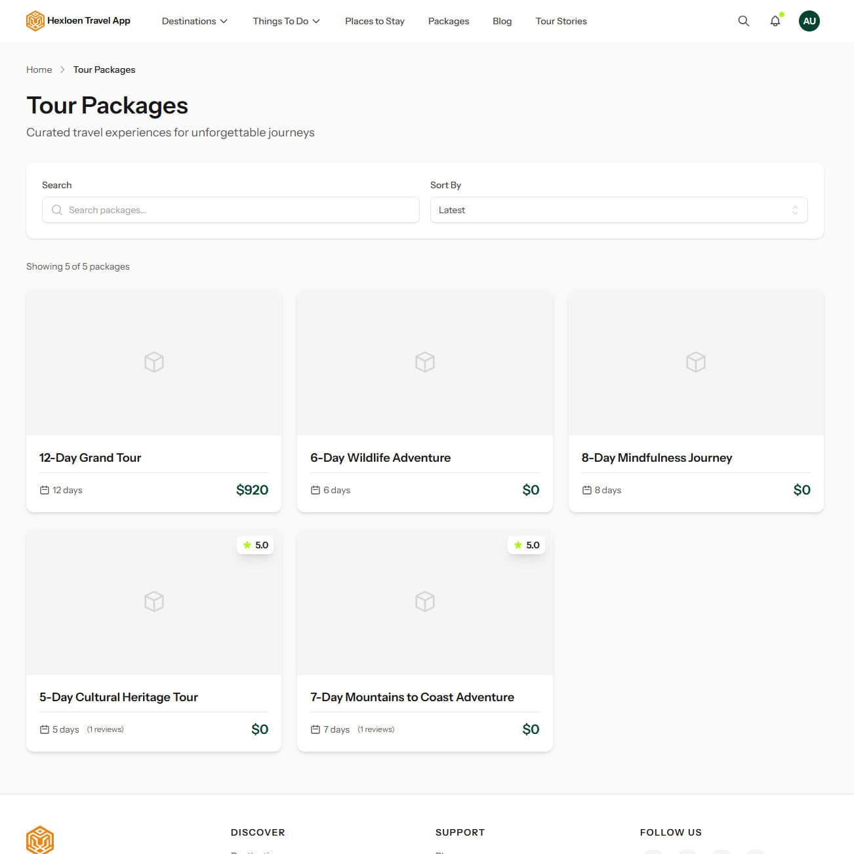This screenshot has height=854, width=854.
Task: Open the Tour Stories menu item
Action: pyautogui.click(x=561, y=20)
